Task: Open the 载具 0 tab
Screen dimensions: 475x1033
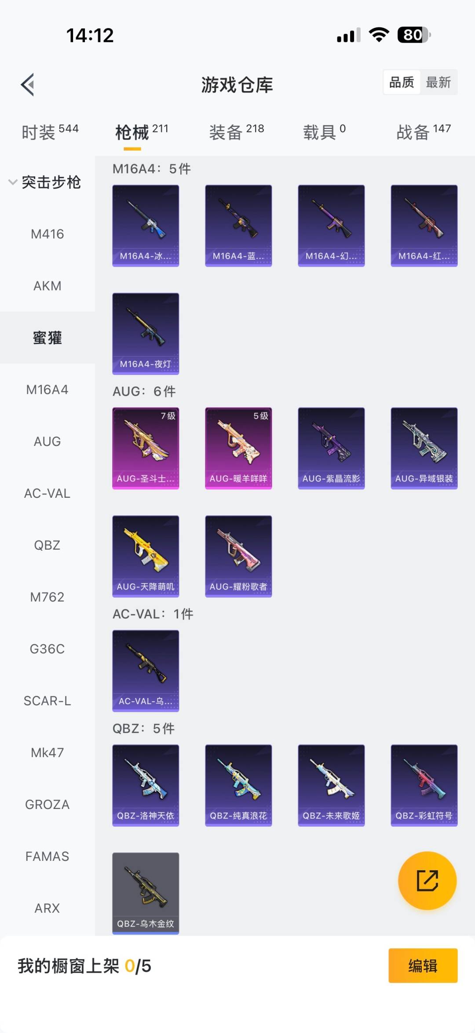Action: pyautogui.click(x=324, y=132)
